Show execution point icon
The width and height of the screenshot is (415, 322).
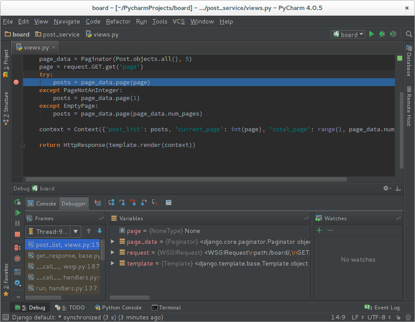click(x=97, y=203)
